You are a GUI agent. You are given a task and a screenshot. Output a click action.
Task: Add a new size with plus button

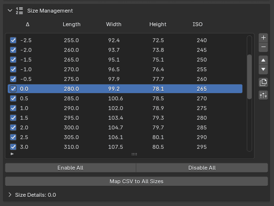coord(263,38)
